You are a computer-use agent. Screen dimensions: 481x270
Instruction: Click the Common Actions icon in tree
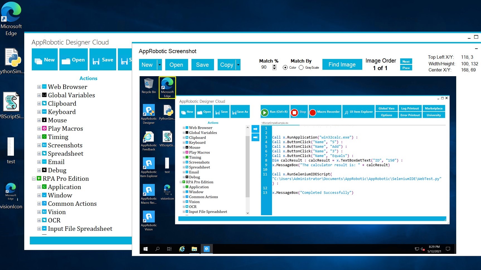pos(44,204)
